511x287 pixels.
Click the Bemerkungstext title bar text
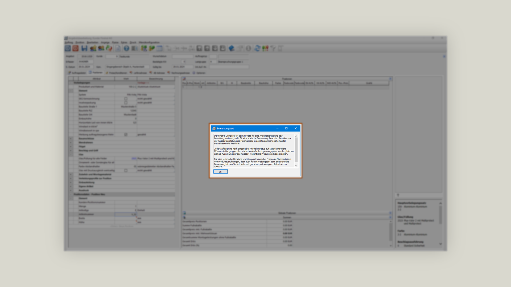tap(225, 129)
